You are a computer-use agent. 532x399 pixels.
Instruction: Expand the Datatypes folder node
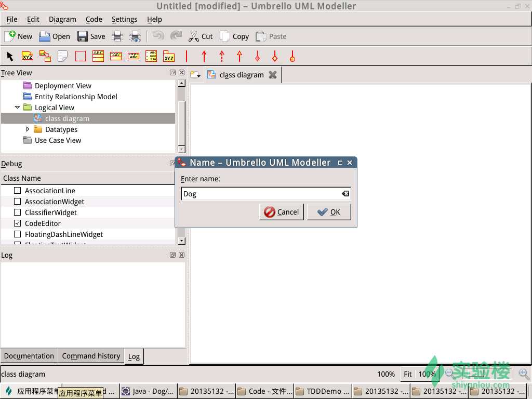tap(28, 129)
